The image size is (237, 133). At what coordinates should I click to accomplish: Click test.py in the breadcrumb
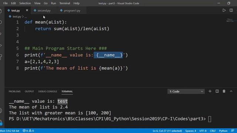click(17, 17)
